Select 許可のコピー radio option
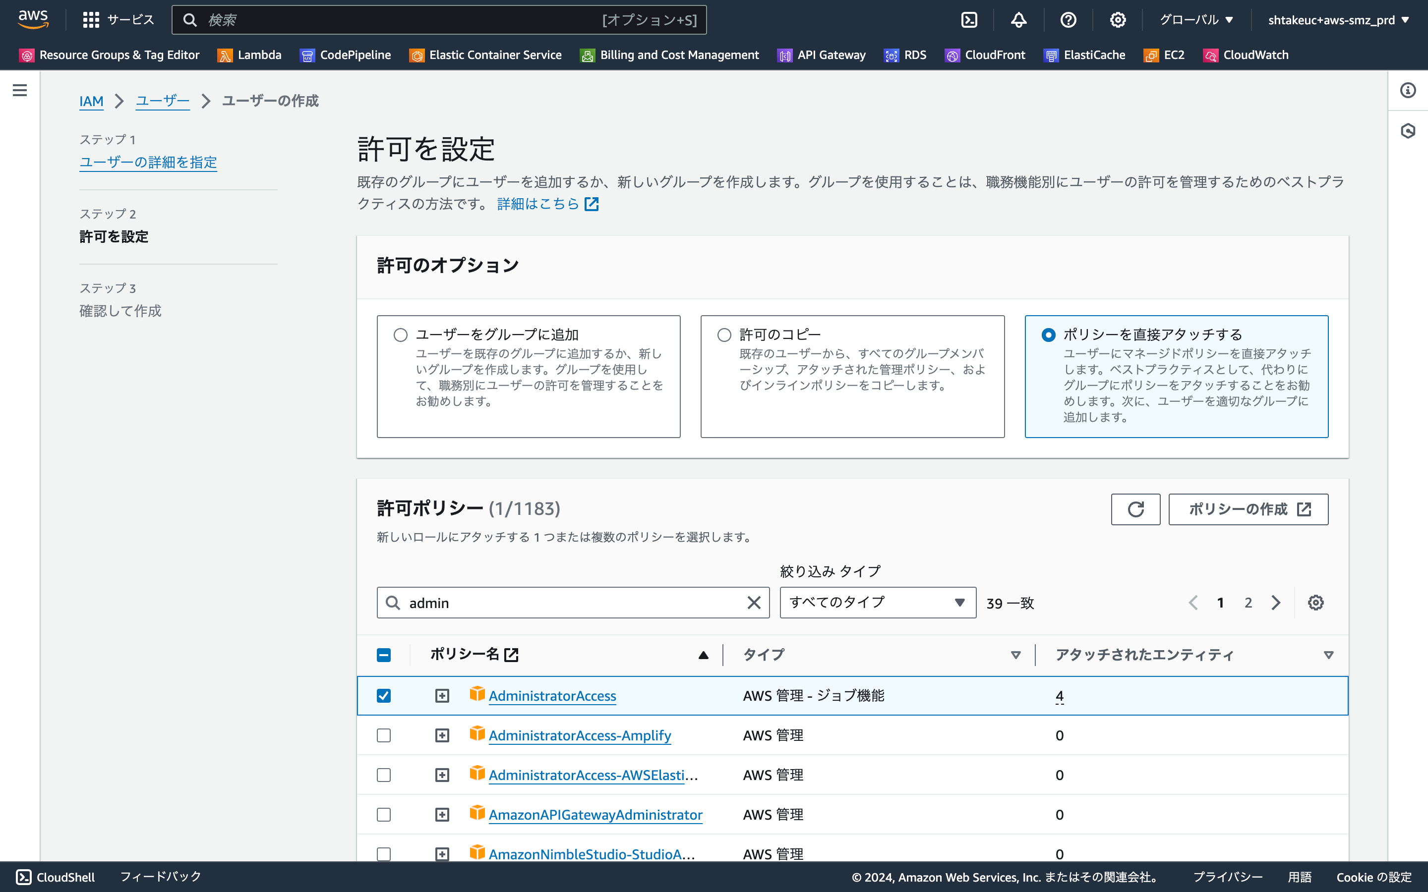Viewport: 1428px width, 892px height. coord(724,335)
